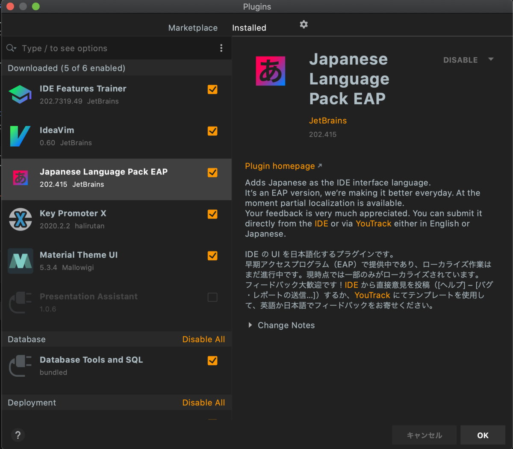The image size is (513, 449).
Task: Click the Deployment group header label
Action: tap(32, 402)
